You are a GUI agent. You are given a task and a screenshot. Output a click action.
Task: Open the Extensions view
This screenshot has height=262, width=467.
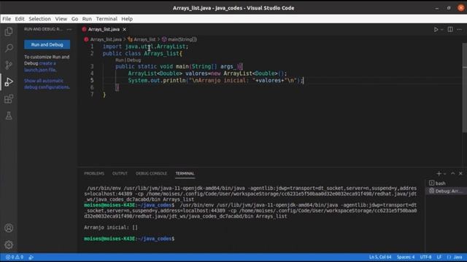(x=9, y=99)
